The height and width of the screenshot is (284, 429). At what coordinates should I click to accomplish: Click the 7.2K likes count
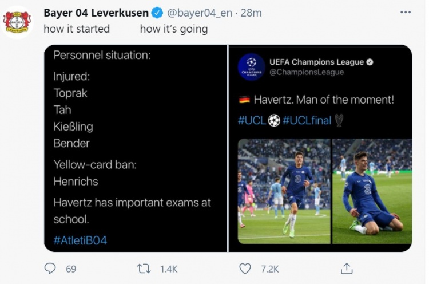[x=269, y=269]
